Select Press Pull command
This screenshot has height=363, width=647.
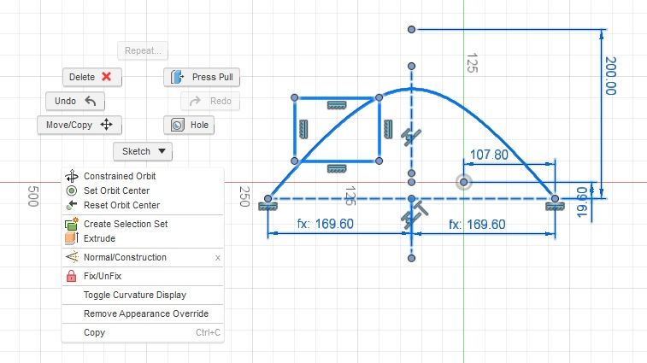click(202, 77)
